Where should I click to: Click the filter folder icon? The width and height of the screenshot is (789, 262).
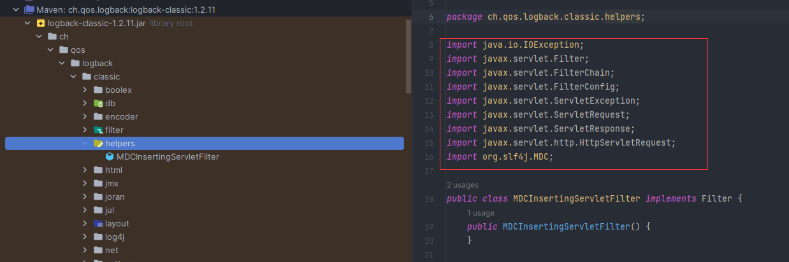98,130
